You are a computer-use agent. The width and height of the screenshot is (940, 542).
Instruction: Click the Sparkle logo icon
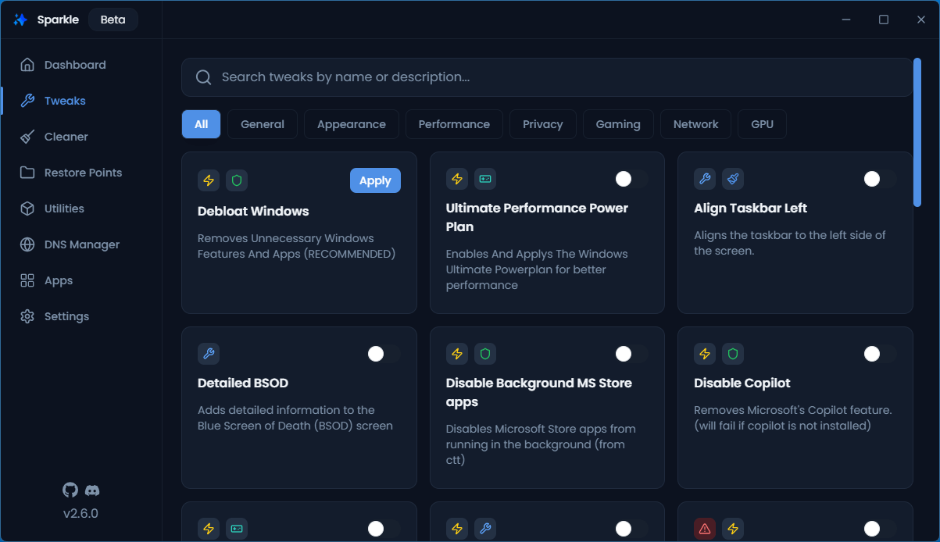20,20
